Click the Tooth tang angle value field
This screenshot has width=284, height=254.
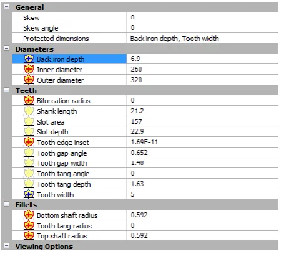(x=202, y=173)
